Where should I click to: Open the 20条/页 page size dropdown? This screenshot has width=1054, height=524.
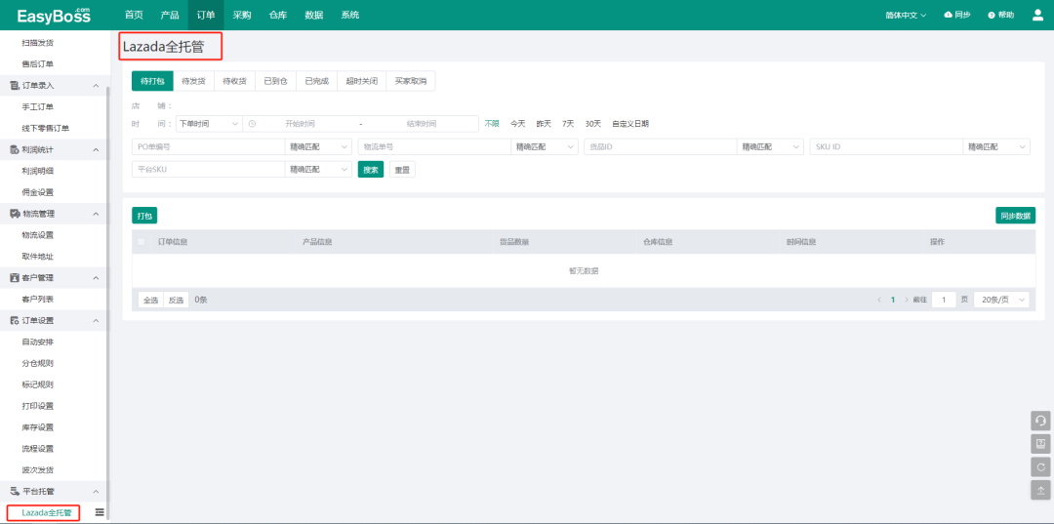(1001, 300)
